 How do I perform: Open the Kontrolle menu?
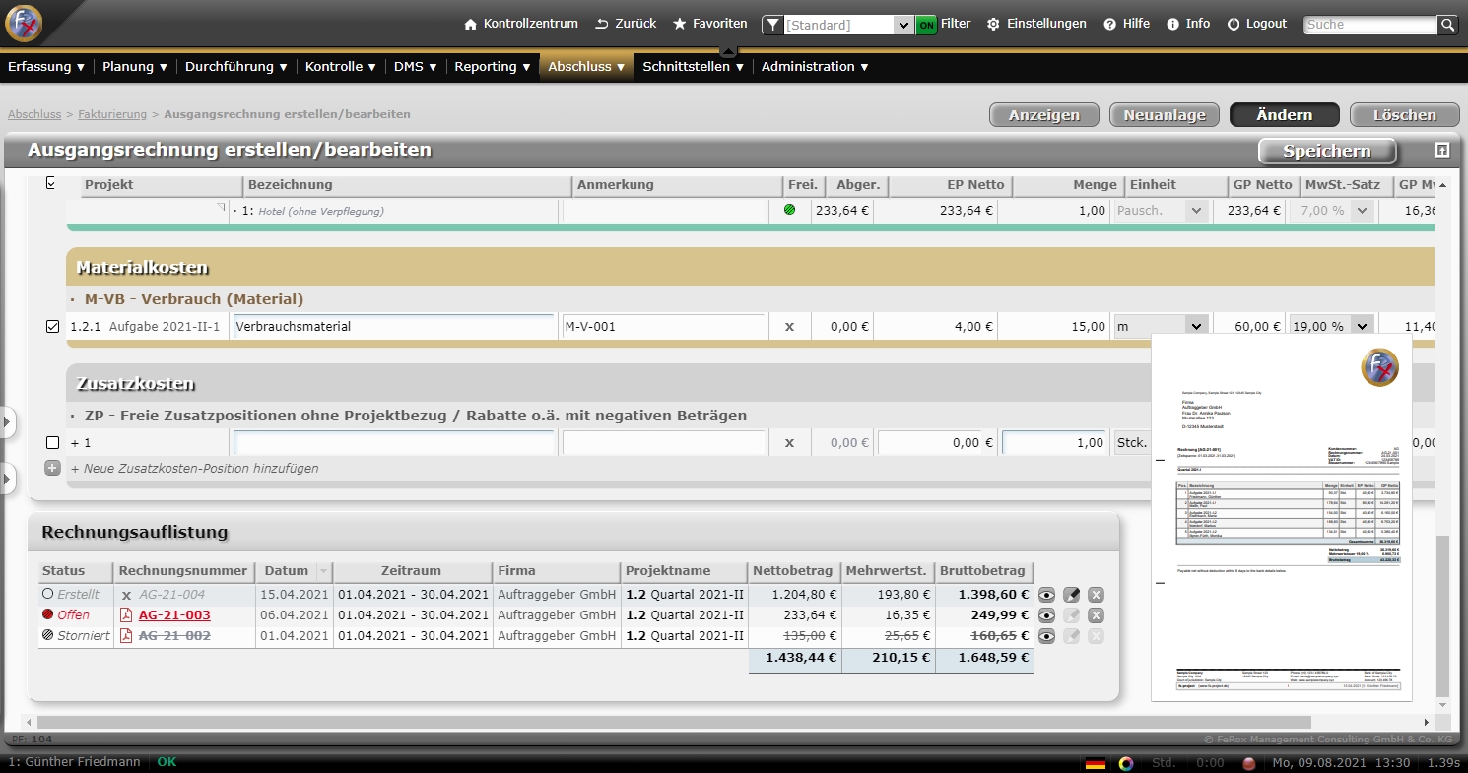341,67
